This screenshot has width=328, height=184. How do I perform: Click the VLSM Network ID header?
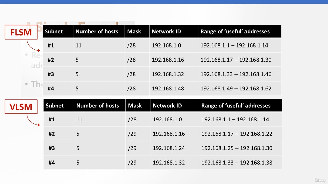(167, 106)
